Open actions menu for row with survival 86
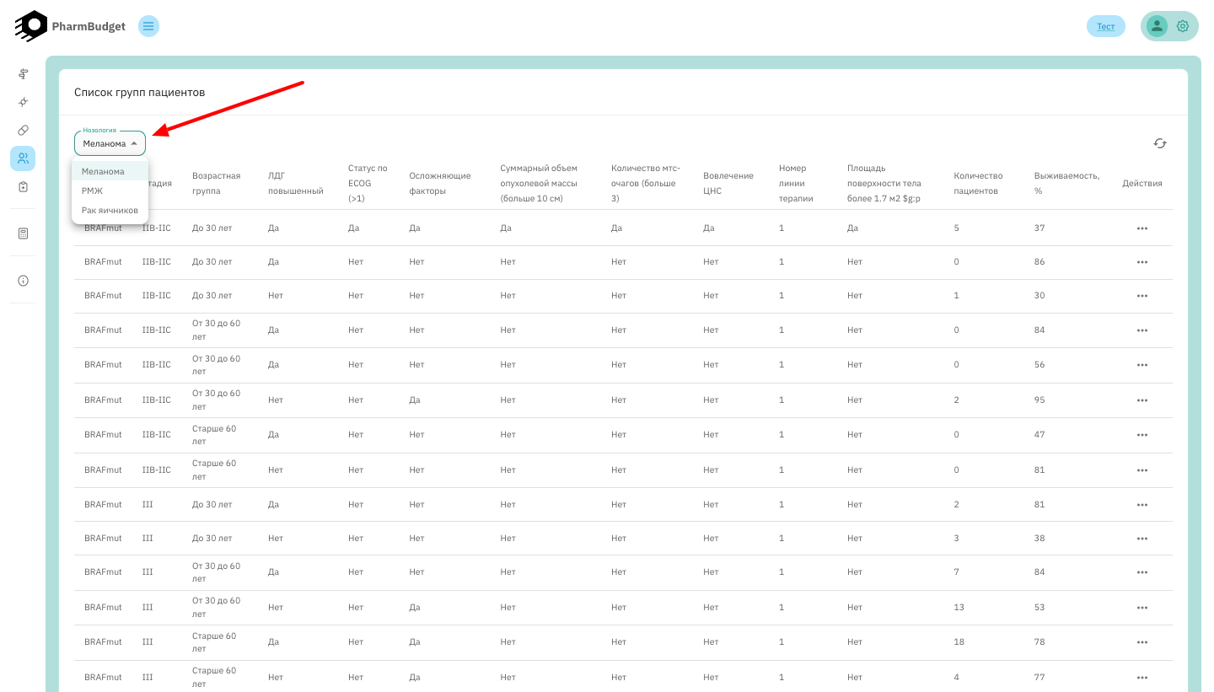 point(1142,262)
